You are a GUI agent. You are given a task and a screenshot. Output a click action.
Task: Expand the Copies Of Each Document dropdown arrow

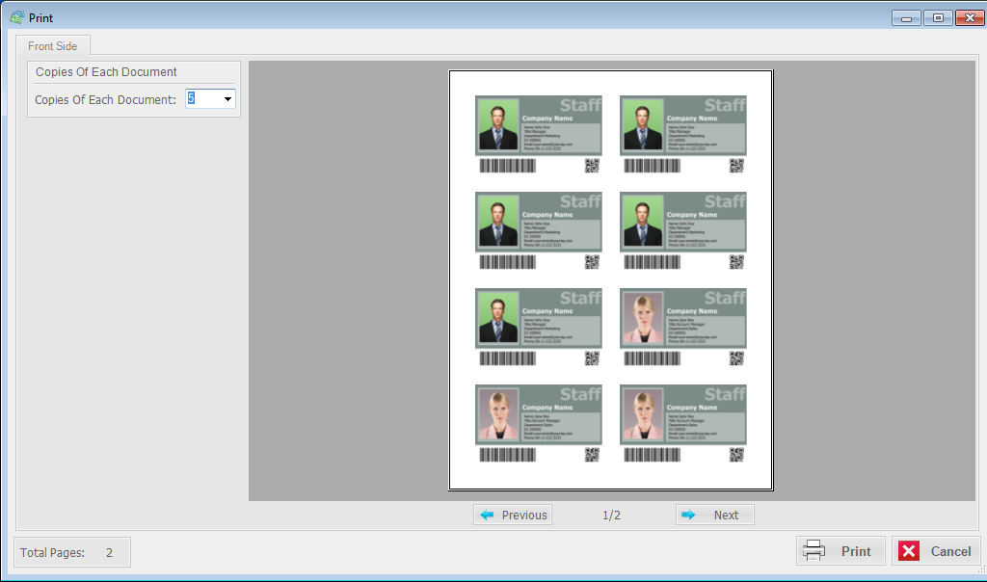[228, 98]
